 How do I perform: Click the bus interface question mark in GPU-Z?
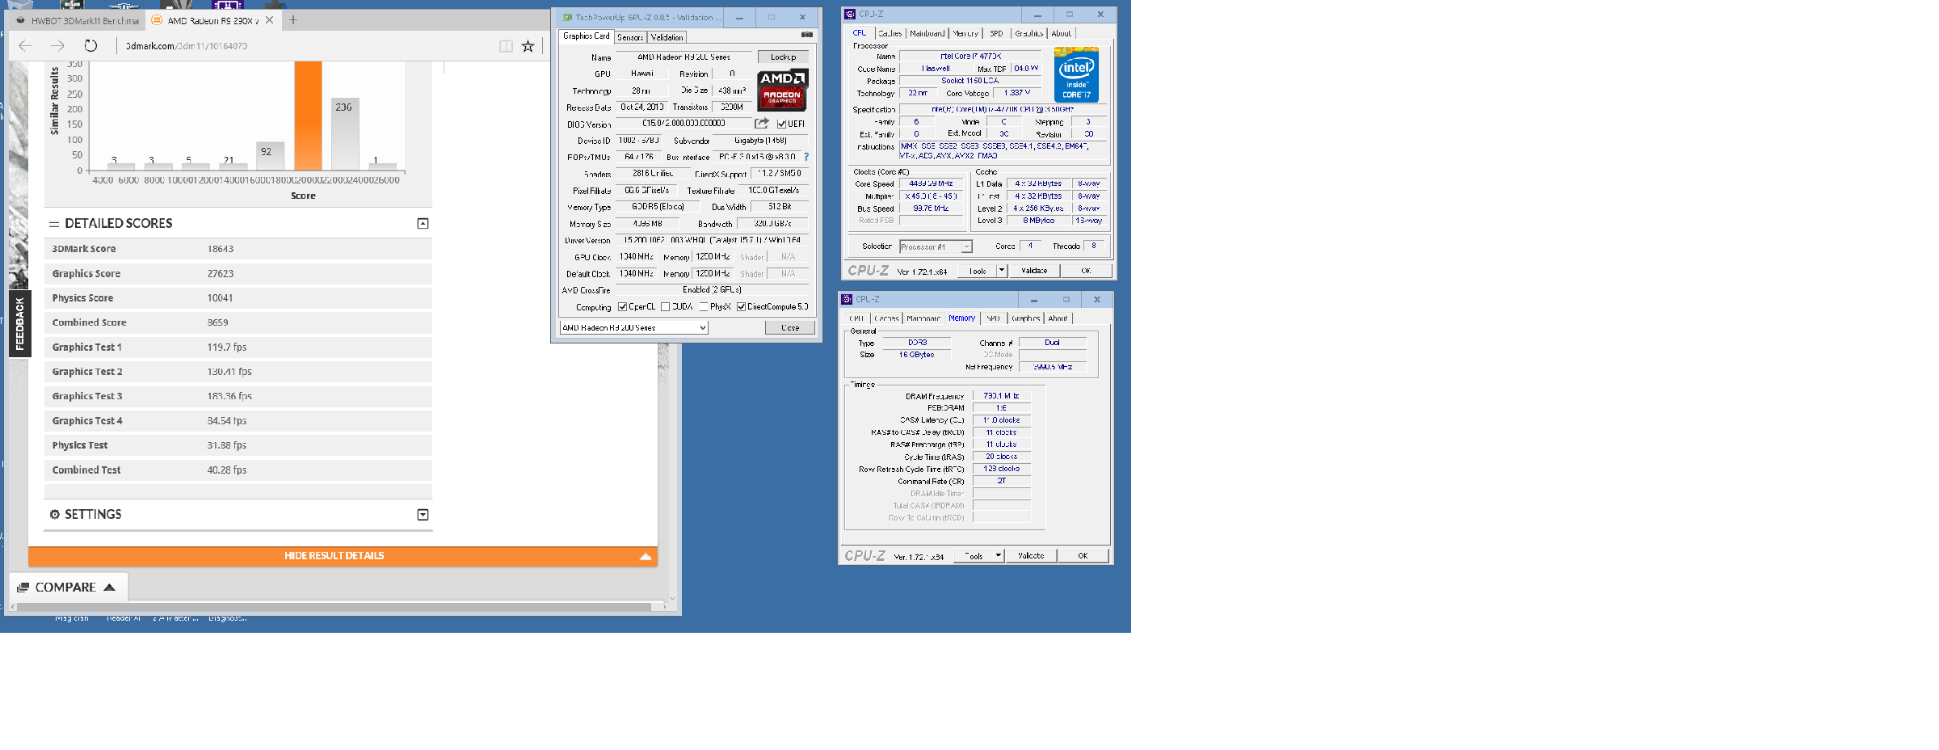click(x=805, y=157)
